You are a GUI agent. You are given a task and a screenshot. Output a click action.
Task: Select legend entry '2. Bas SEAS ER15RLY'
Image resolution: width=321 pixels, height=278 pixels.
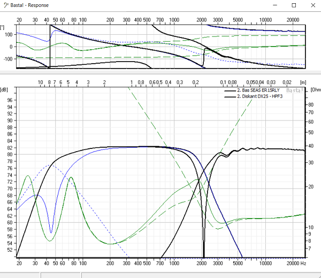point(258,90)
